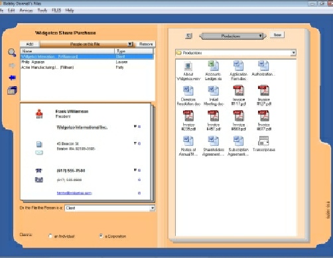Open the Help menu

[x=70, y=11]
